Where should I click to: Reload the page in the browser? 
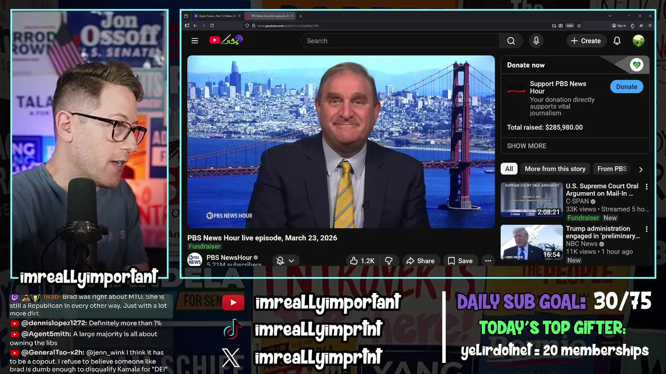212,25
